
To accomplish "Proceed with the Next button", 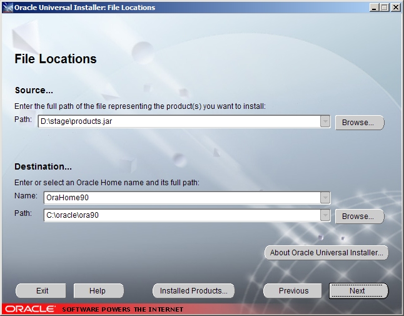I will tap(358, 291).
